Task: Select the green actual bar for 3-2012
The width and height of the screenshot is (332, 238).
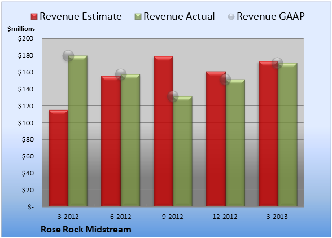Action: pyautogui.click(x=78, y=131)
